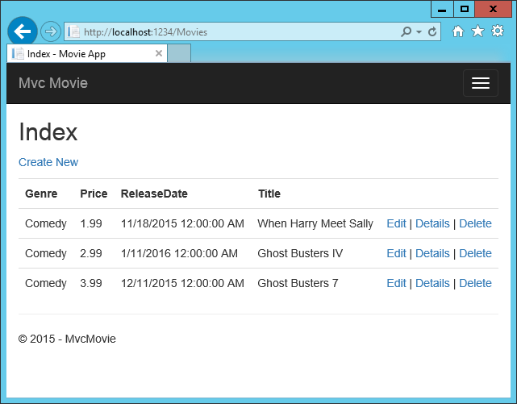
Task: Click the Title column header
Action: coord(269,194)
